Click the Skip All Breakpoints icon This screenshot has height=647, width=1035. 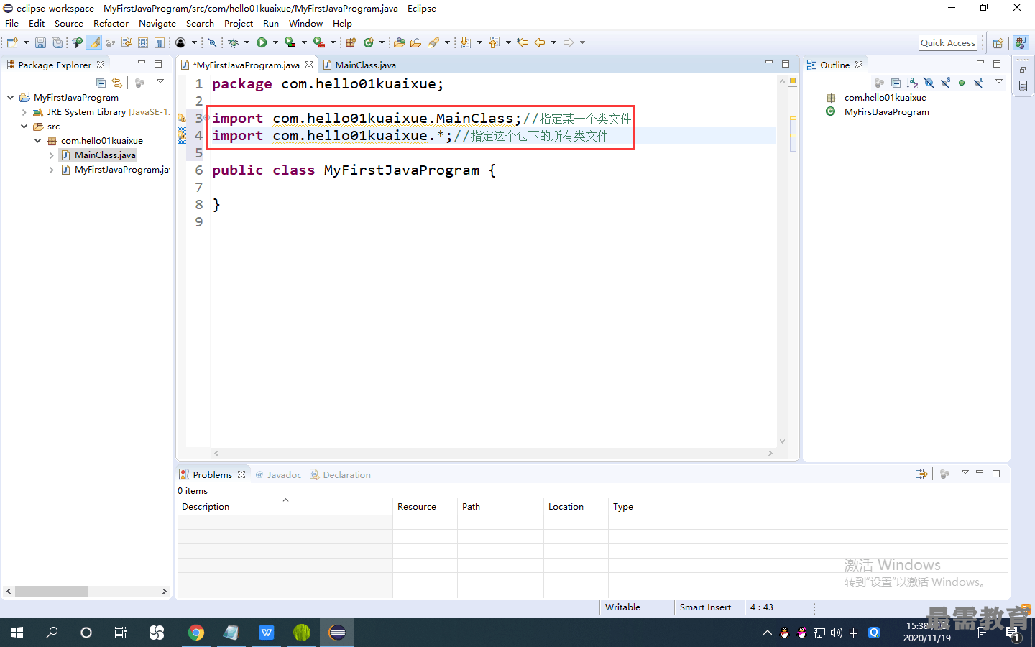[212, 42]
